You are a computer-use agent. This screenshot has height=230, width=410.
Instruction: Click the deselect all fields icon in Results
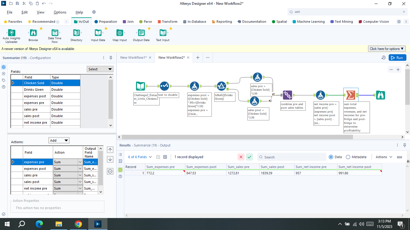165,157
